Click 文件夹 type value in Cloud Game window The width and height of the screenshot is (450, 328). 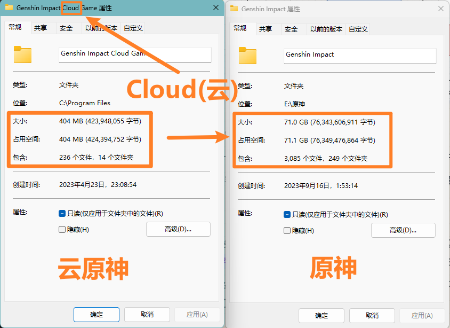[x=69, y=85]
